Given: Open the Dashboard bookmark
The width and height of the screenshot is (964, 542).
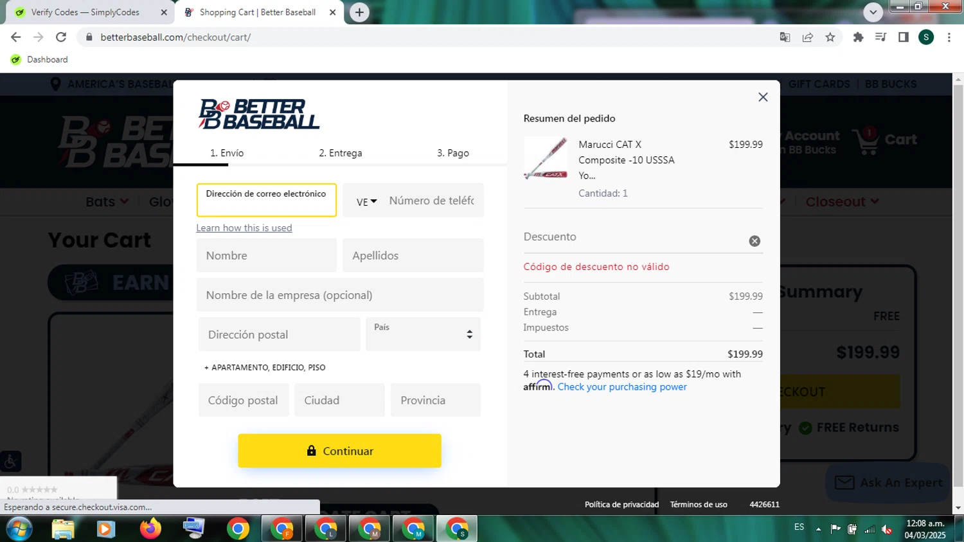Looking at the screenshot, I should pyautogui.click(x=39, y=59).
